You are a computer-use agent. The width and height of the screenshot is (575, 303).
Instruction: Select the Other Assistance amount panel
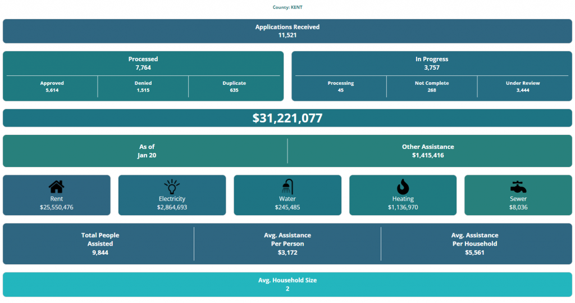coord(428,151)
